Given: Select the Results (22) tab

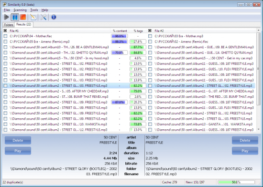Looking at the screenshot, I should tap(23, 24).
